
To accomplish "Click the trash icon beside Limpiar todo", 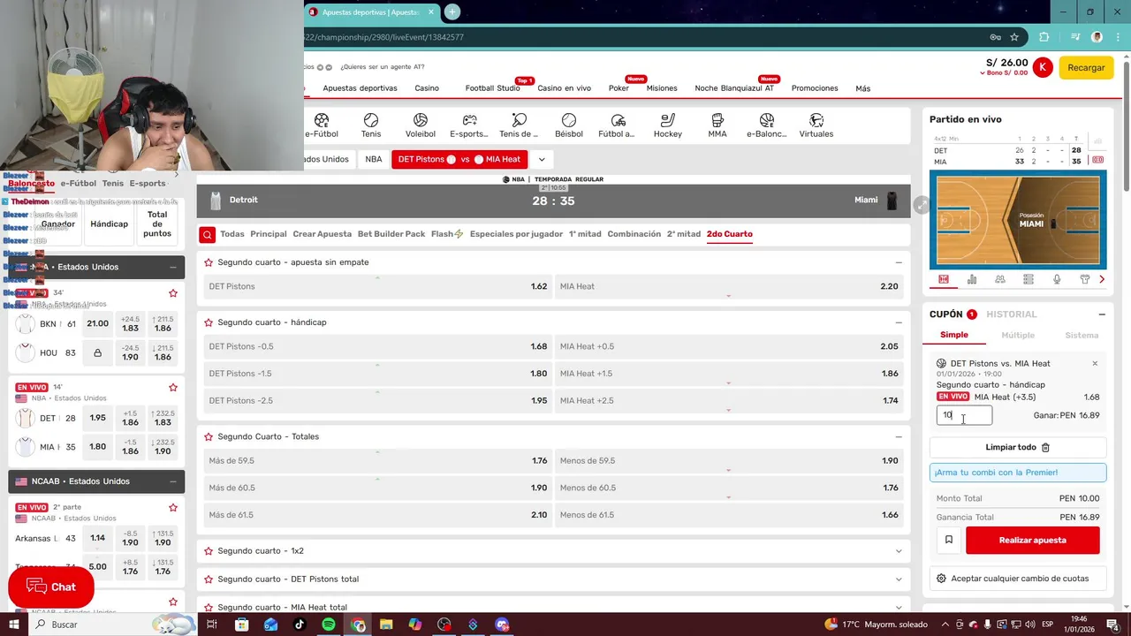I will [x=1046, y=448].
